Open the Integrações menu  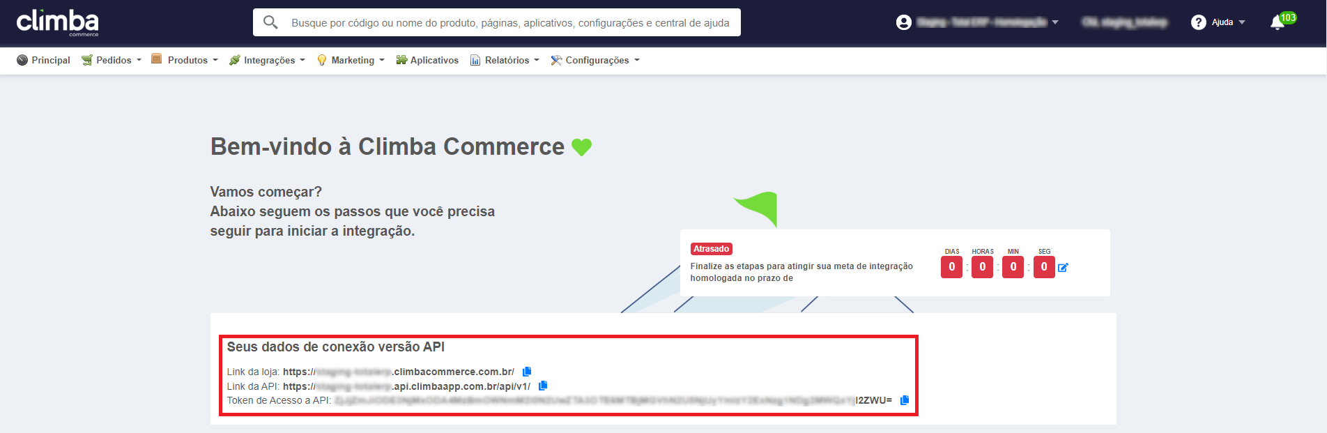pos(268,61)
